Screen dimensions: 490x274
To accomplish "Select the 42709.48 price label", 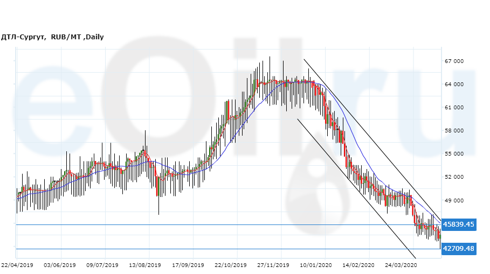I will [458, 249].
